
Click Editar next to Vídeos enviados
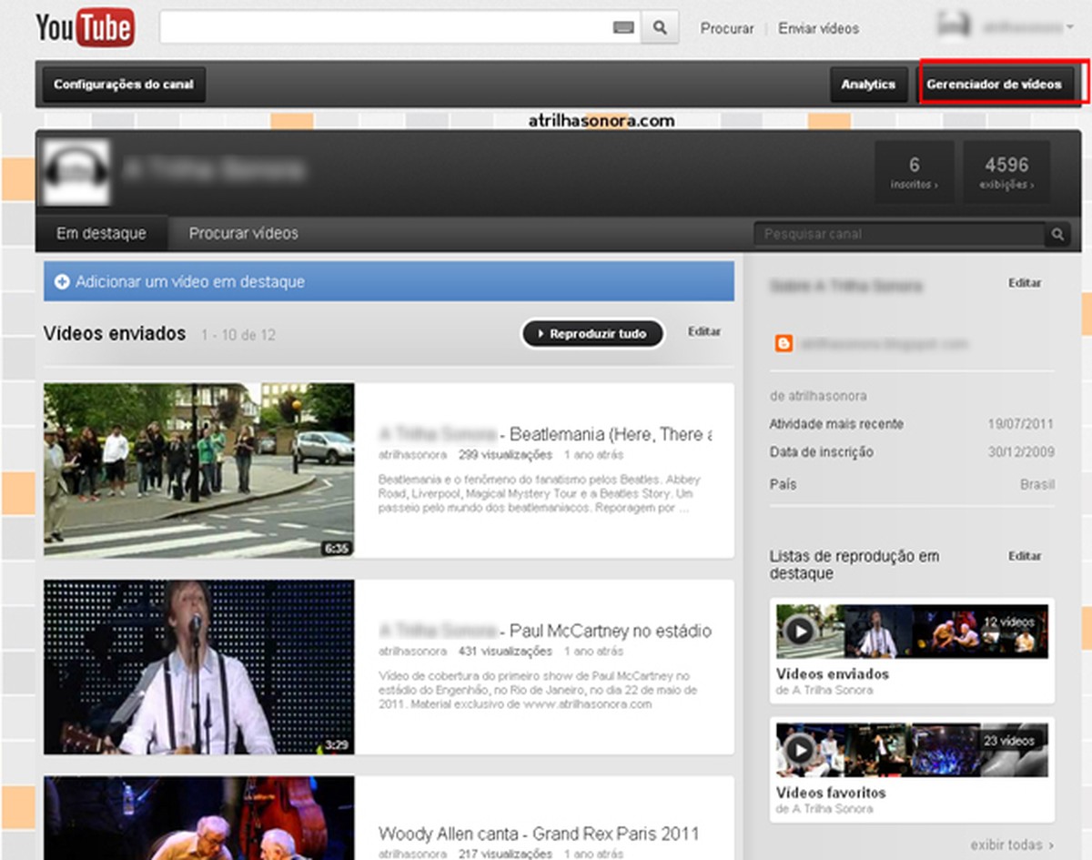pos(704,331)
